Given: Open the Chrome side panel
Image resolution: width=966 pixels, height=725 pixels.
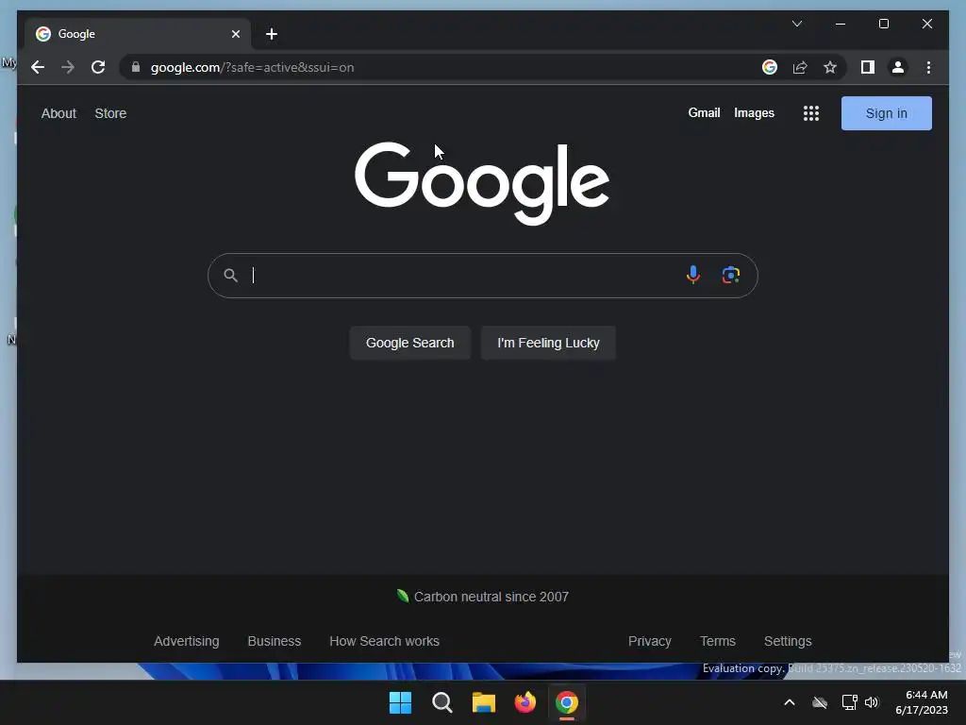Looking at the screenshot, I should click(868, 67).
